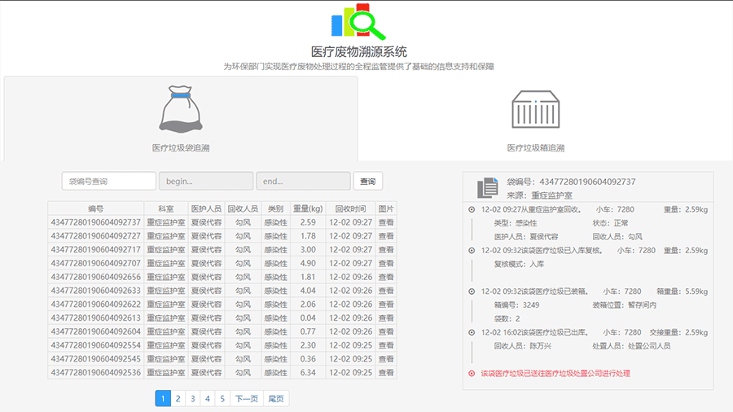Click the begin date field
Screen dimensions: 733x412
(205, 181)
